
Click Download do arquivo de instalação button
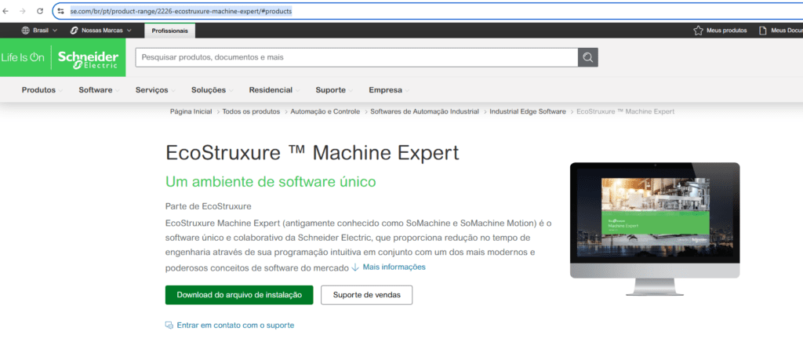tap(239, 295)
